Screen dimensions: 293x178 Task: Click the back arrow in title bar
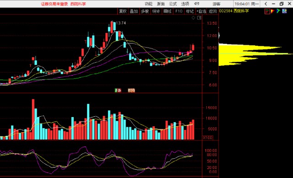tap(266, 4)
